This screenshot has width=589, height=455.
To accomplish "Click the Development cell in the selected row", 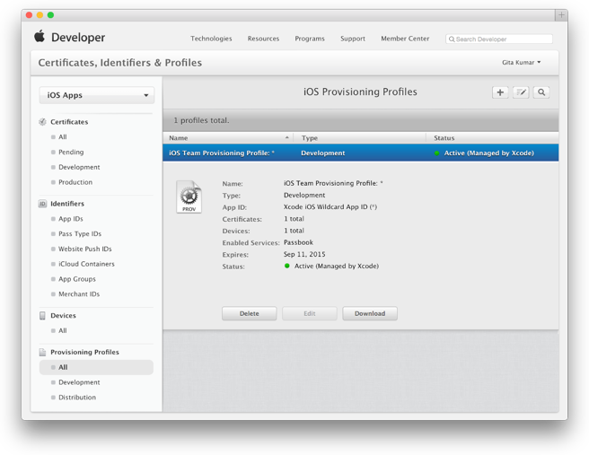I will [x=322, y=153].
